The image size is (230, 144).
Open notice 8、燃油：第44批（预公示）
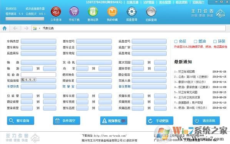[190, 108]
